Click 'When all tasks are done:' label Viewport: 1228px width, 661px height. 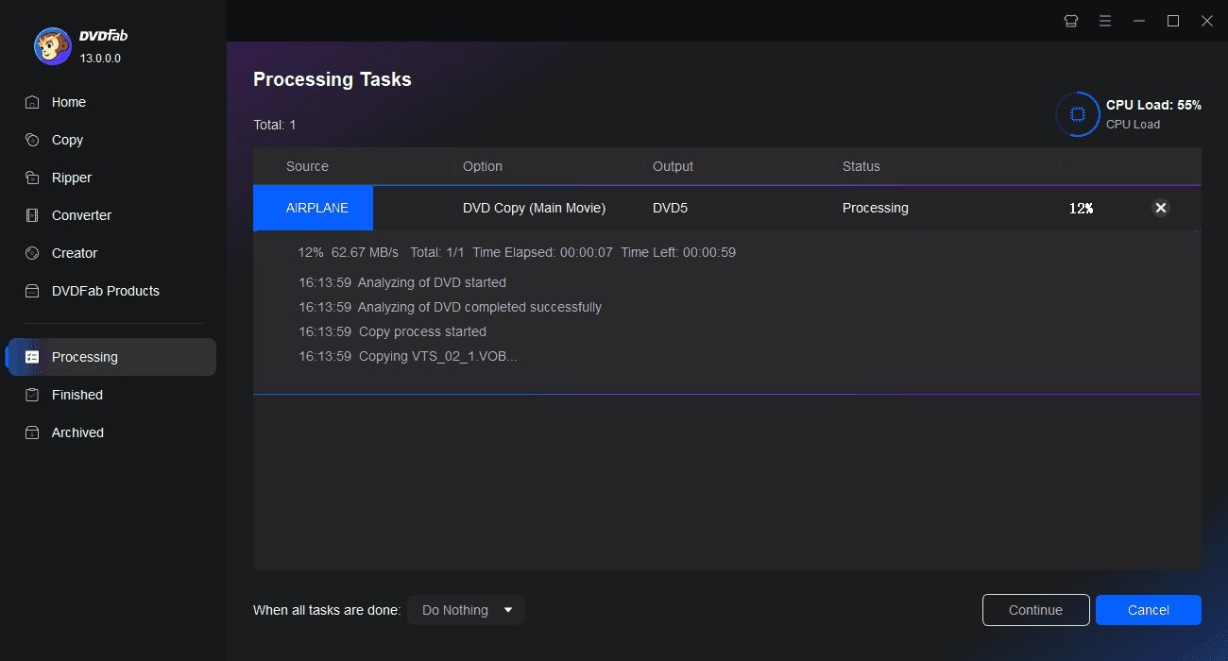[x=327, y=610]
